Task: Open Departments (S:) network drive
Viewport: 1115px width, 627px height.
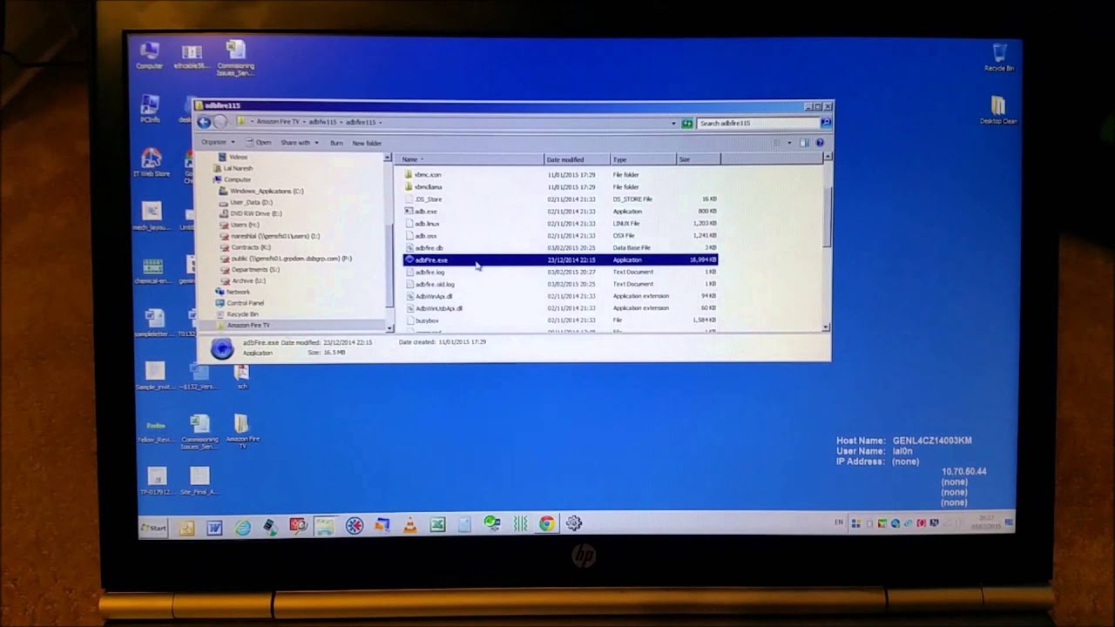Action: 255,270
